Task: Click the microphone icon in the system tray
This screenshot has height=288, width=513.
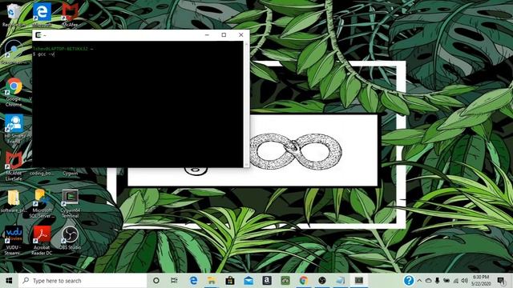Action: [438, 281]
